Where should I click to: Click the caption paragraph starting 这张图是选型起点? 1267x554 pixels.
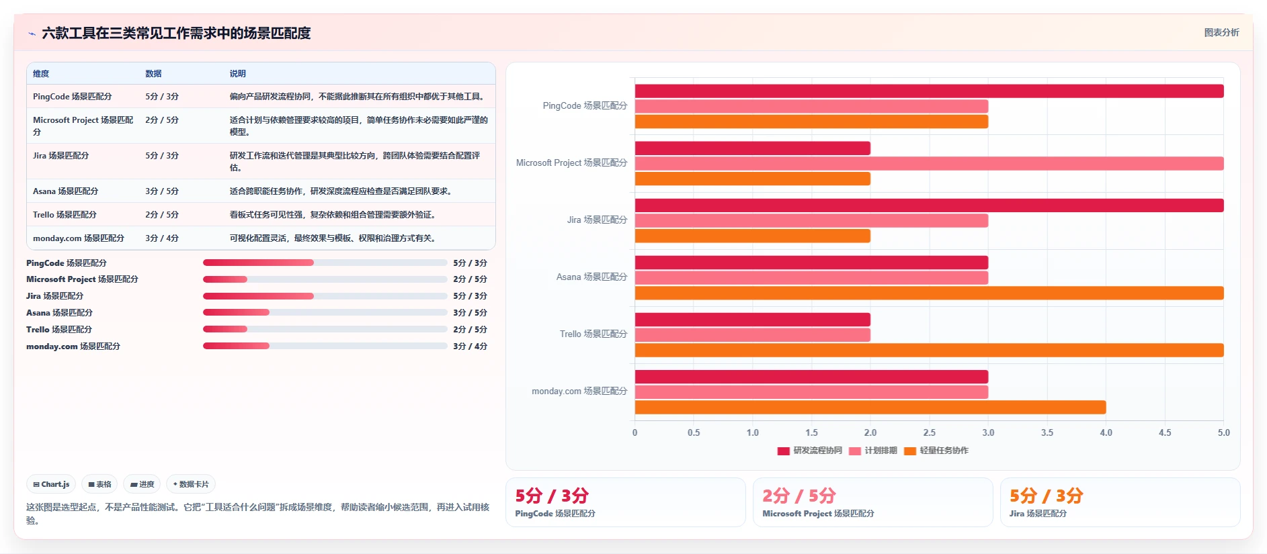click(x=257, y=514)
